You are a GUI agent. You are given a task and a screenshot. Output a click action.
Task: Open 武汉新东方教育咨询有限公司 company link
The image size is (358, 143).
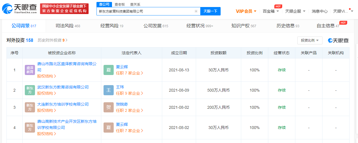tap(63, 87)
